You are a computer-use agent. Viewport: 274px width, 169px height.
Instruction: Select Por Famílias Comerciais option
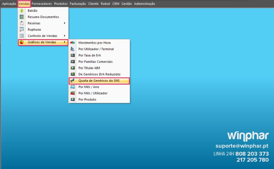[x=99, y=62]
